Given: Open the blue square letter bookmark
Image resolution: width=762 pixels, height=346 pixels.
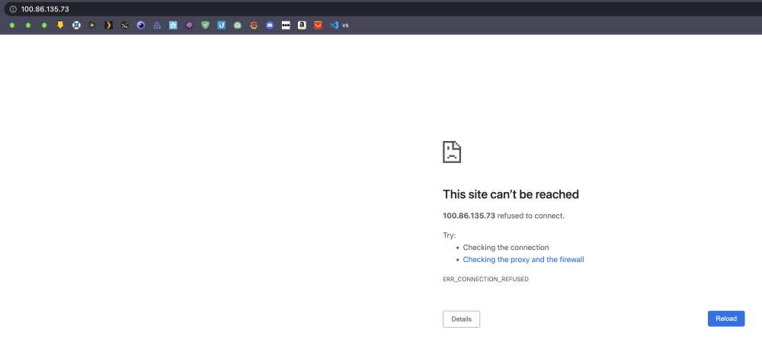Looking at the screenshot, I should pos(221,25).
